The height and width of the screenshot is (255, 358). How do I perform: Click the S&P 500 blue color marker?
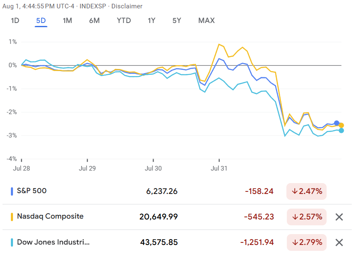(12, 191)
